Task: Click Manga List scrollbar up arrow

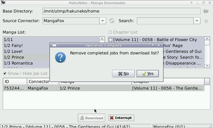Action: [102, 38]
